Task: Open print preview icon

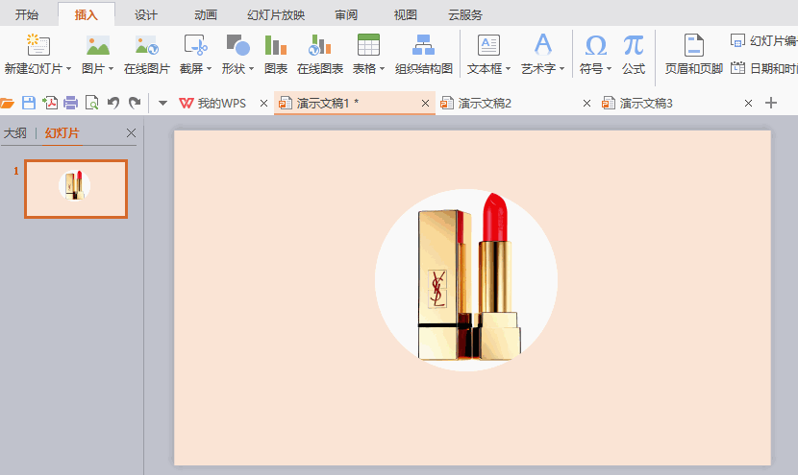Action: (92, 103)
